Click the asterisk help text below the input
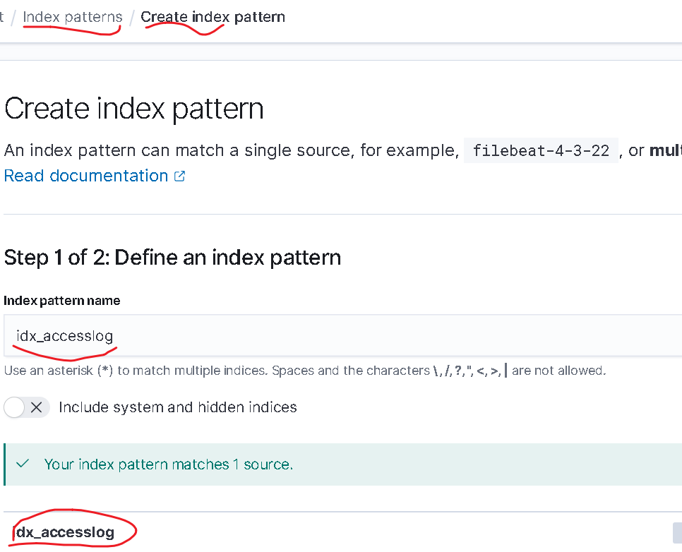 [304, 371]
